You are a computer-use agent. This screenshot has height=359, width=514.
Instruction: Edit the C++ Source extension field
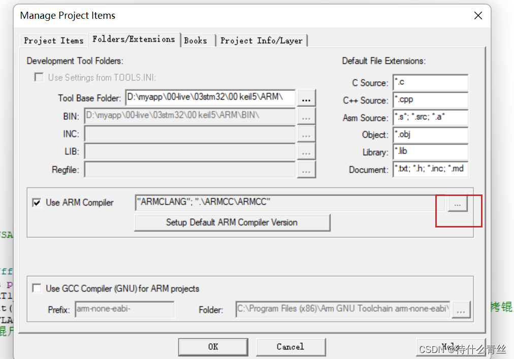tap(430, 100)
